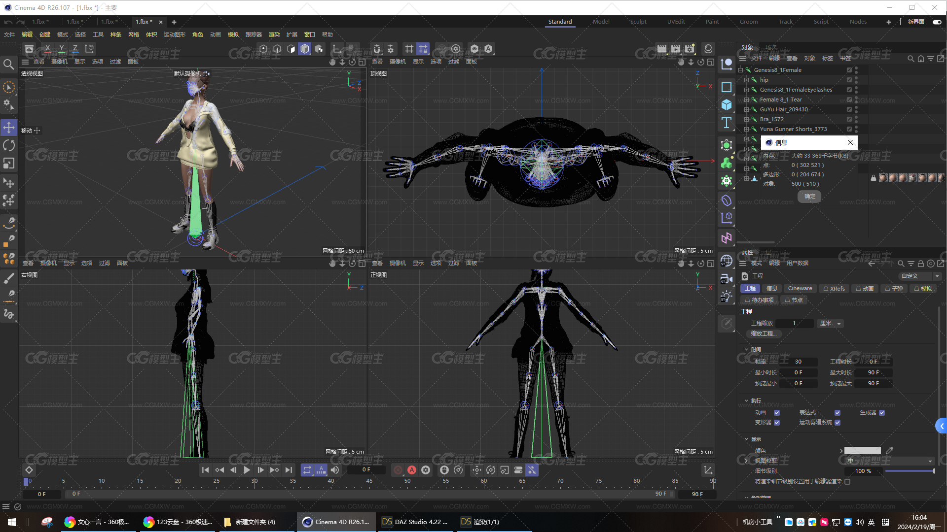Expand the hip object in tree

tap(746, 80)
